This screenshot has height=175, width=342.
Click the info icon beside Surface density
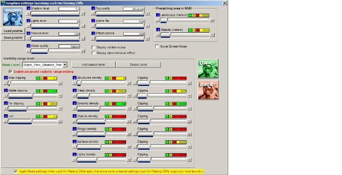click(74, 142)
